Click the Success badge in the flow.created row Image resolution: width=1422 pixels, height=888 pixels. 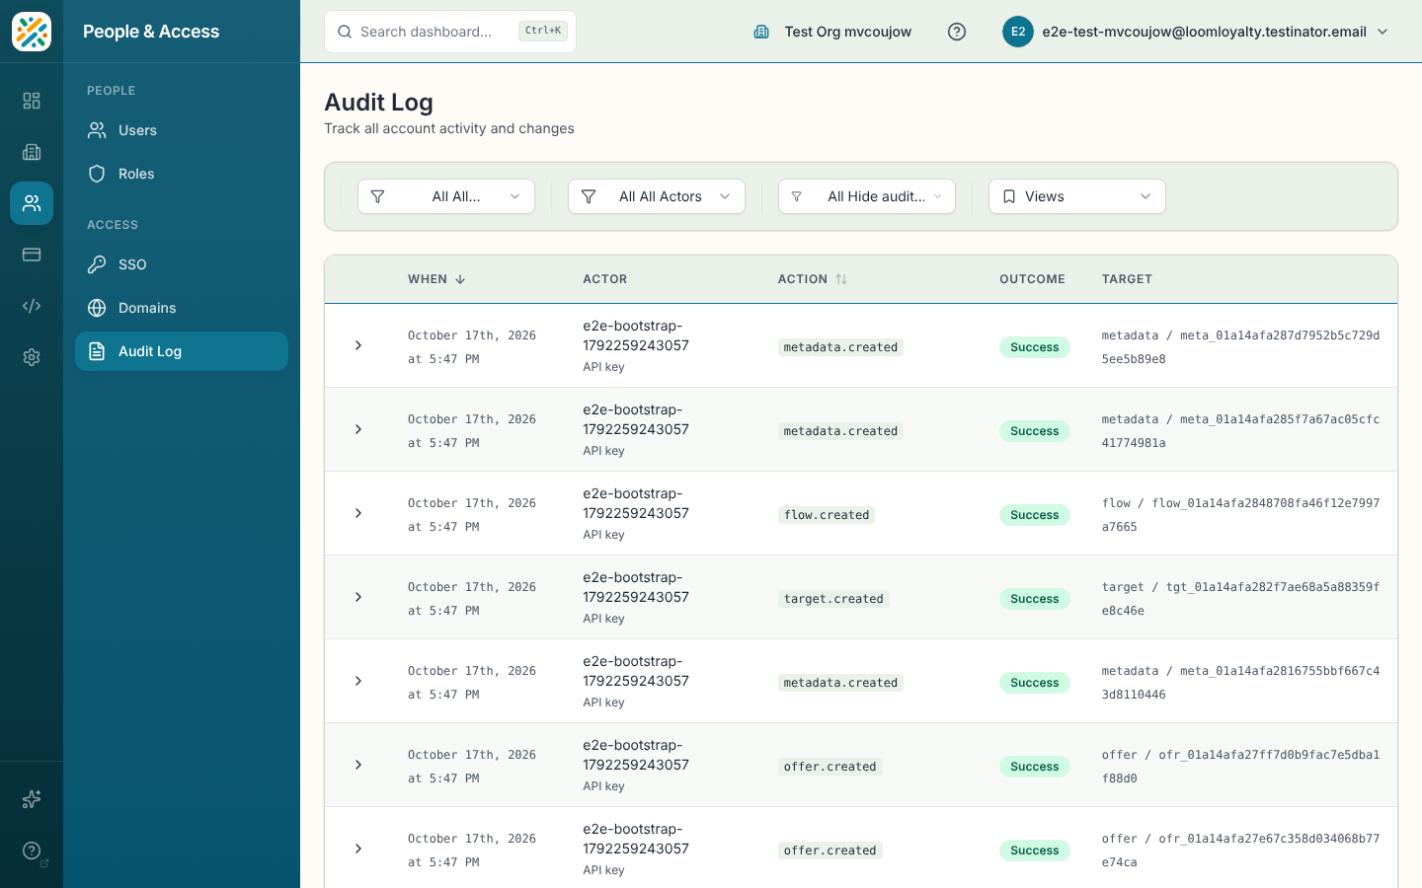tap(1035, 515)
